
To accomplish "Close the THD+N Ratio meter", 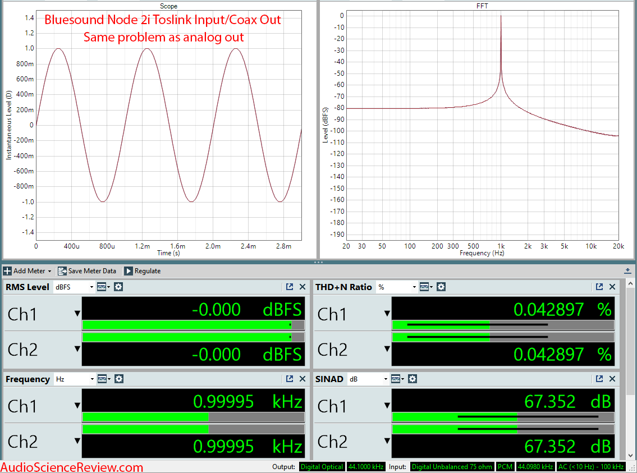I will 612,287.
